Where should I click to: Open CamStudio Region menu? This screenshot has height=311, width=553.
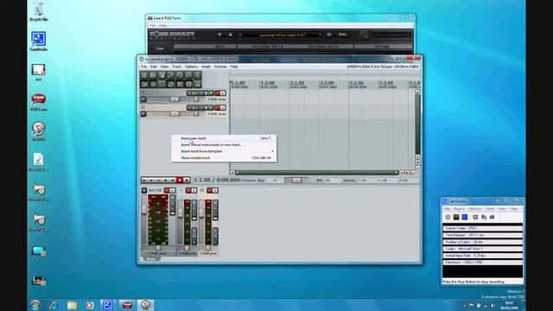(459, 209)
